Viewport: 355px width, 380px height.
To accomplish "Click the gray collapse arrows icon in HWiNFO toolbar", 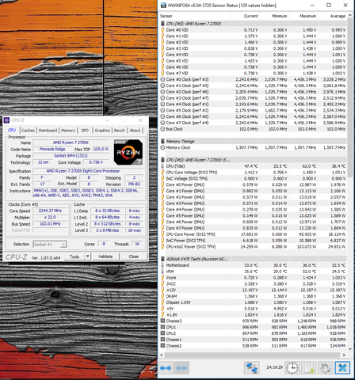I will point(181,367).
